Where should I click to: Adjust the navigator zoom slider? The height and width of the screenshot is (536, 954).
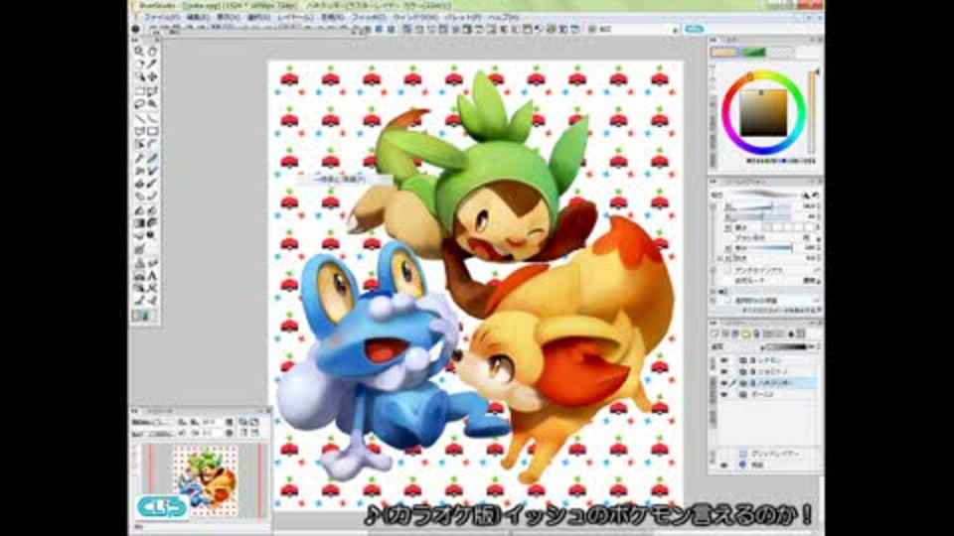pos(161,423)
